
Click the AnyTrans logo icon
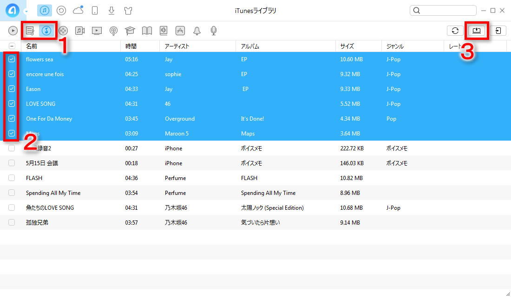13,10
